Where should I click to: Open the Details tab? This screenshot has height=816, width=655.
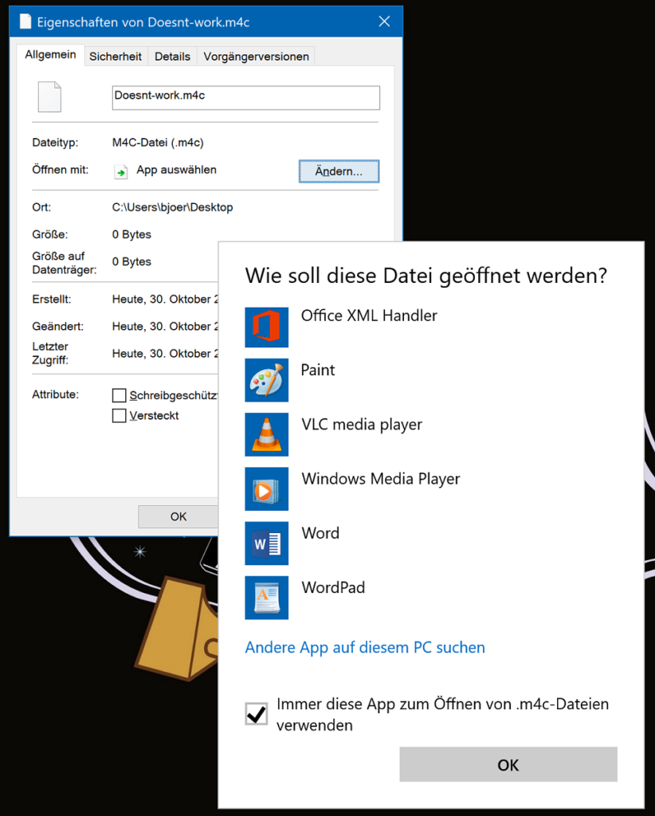pyautogui.click(x=172, y=57)
